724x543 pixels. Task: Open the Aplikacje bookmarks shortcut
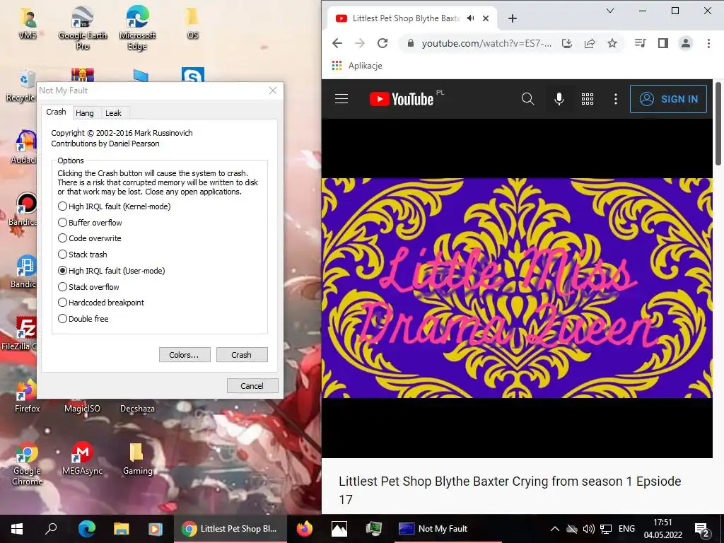[x=357, y=66]
